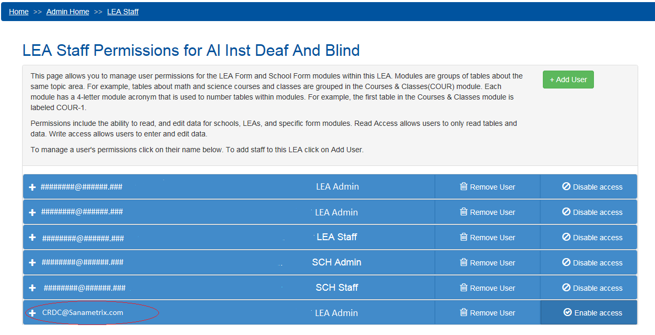Click trash icon in LEA Staff row
655x335 pixels.
pyautogui.click(x=463, y=237)
